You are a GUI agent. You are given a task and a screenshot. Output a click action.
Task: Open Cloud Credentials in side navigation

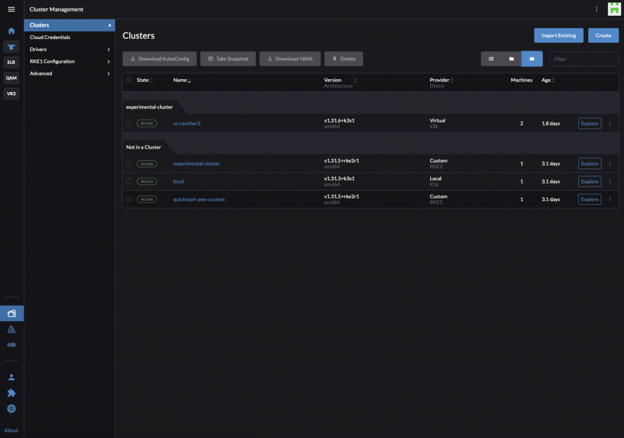tap(69, 37)
